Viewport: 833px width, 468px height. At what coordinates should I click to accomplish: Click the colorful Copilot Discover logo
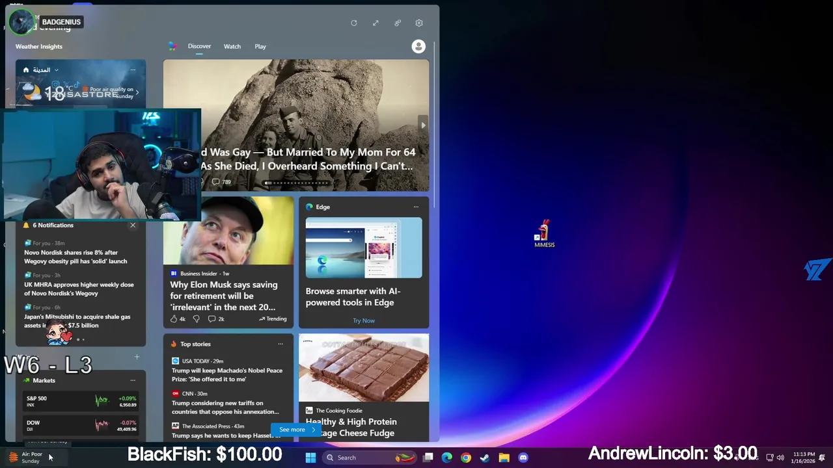(x=172, y=46)
